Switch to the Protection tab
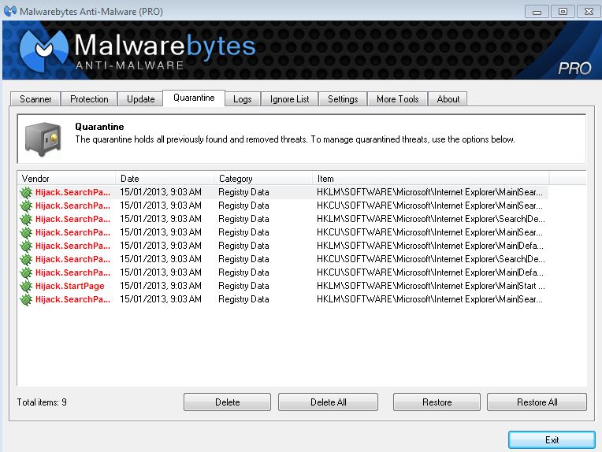602x452 pixels. point(89,99)
